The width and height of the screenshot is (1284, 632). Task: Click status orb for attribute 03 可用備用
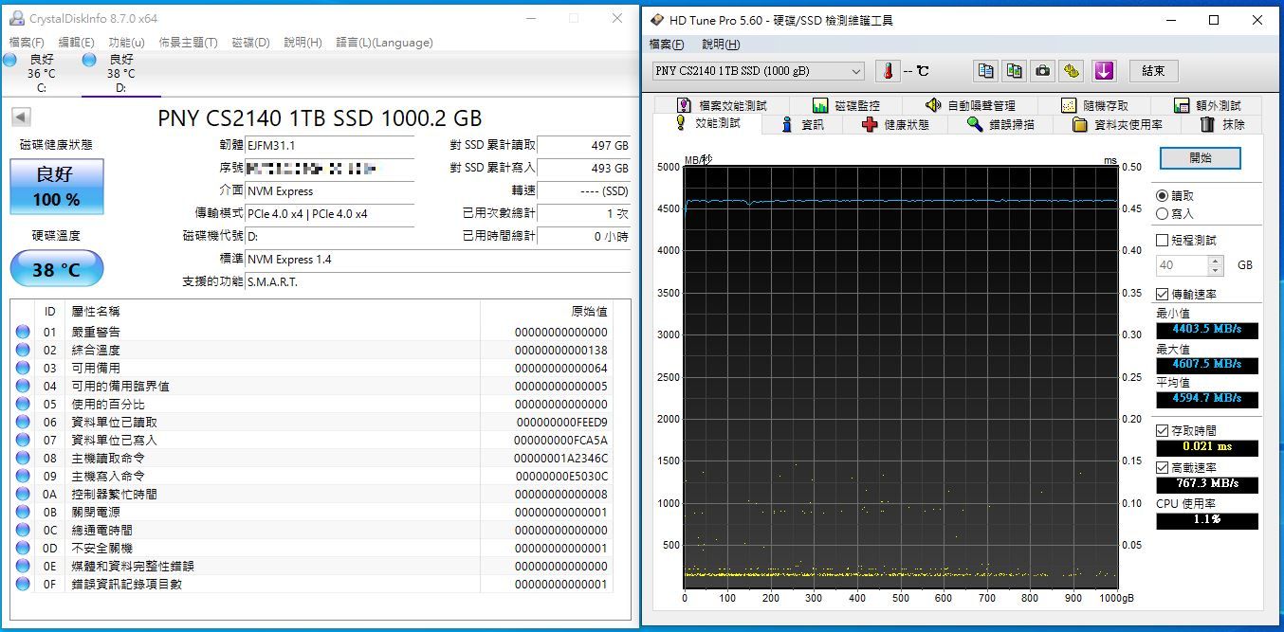[x=23, y=369]
